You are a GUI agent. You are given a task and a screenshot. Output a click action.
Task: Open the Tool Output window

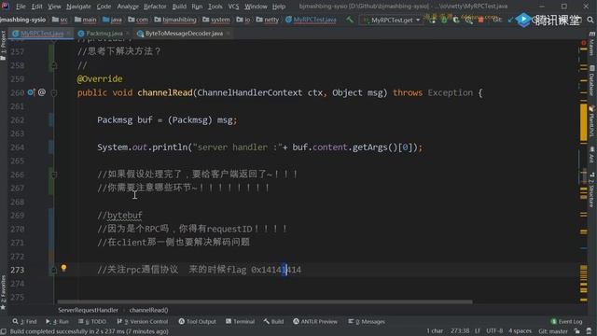[x=197, y=321]
